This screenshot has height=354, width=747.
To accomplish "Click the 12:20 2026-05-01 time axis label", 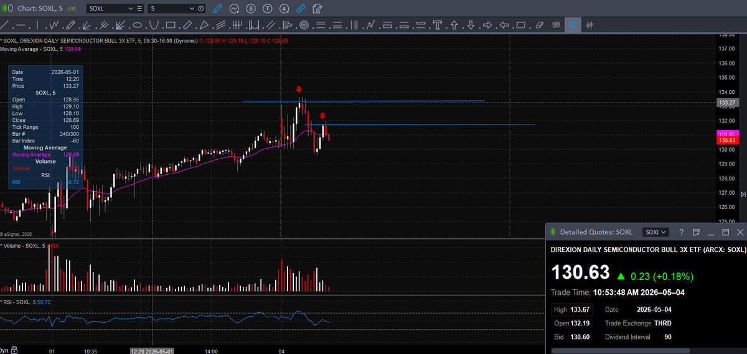I will [x=152, y=350].
